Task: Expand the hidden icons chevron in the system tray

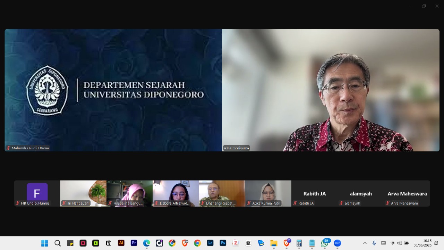Action: coord(365,243)
